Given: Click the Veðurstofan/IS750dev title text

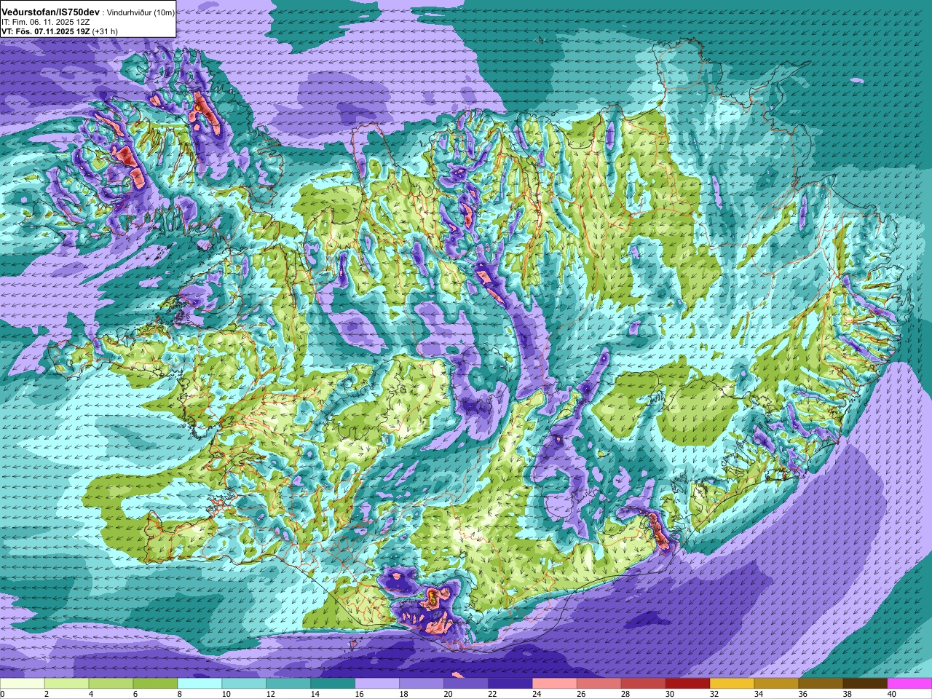Looking at the screenshot, I should [x=51, y=12].
